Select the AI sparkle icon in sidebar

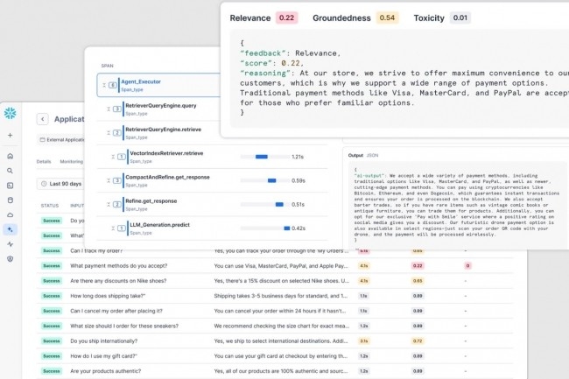click(11, 229)
